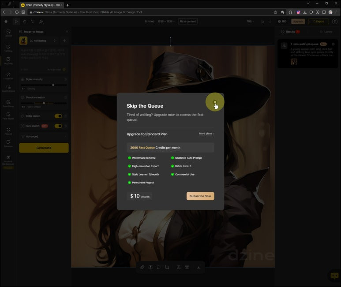Screen dimensions: 341x287
Task: Open the browser profile avatar
Action: point(330,12)
